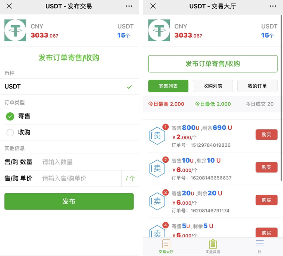Tap the 卖 hexagon icon for order 2
This screenshot has height=256, width=283.
[157, 168]
